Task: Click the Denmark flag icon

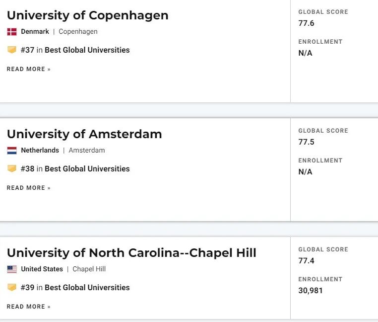Action: (x=12, y=32)
